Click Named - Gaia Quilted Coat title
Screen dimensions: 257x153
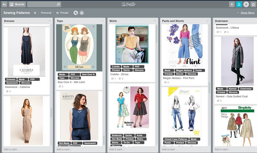[x=232, y=97]
